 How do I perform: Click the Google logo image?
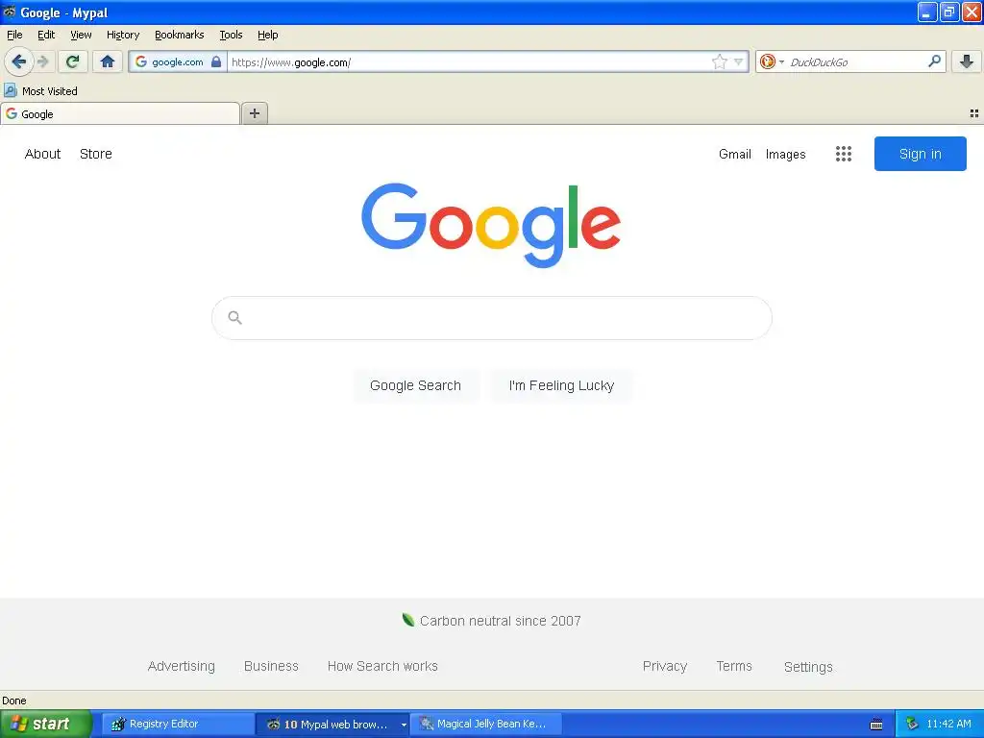491,225
